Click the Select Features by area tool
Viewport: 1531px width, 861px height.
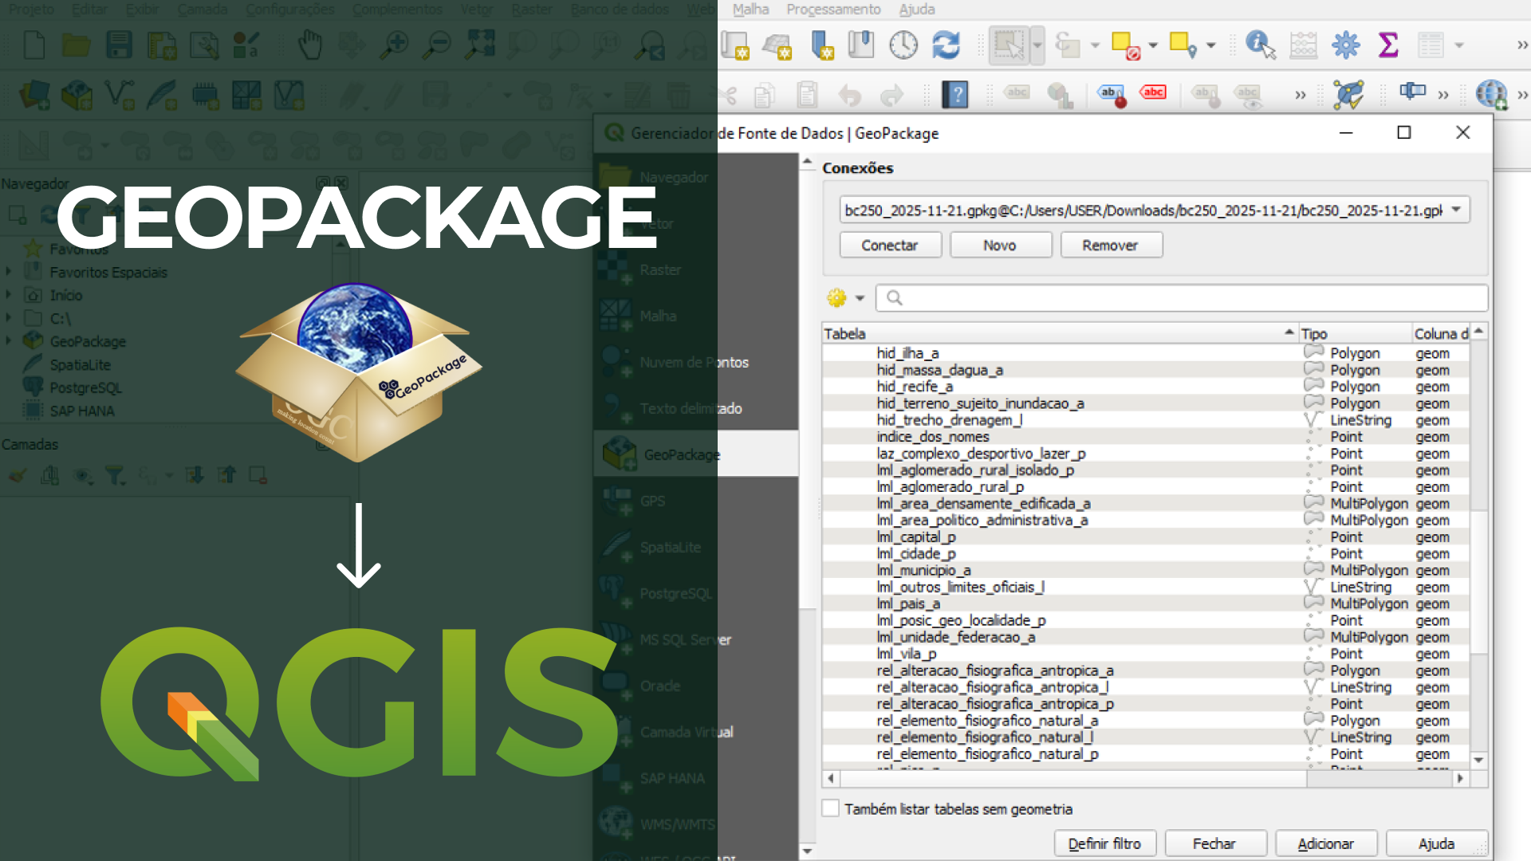[1009, 45]
